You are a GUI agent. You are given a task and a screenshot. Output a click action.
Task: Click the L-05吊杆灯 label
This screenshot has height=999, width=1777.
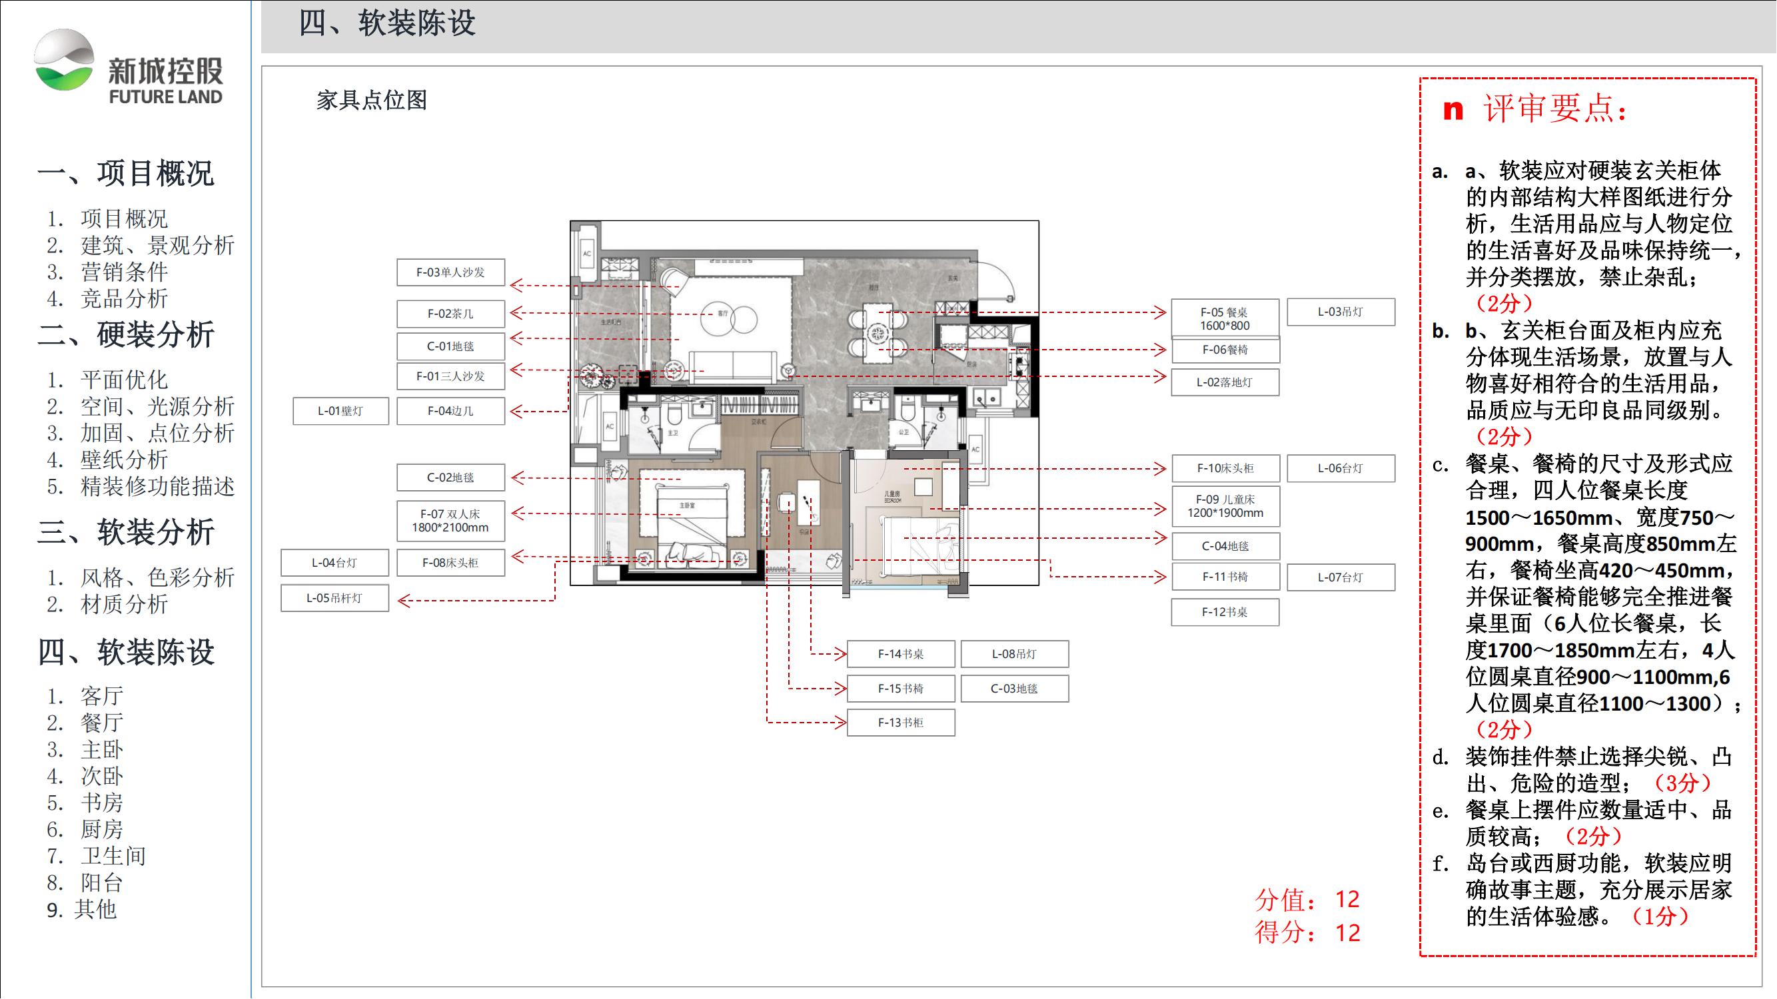[x=334, y=599]
